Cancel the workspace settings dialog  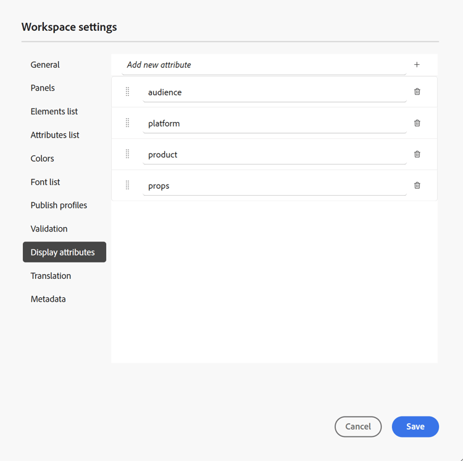358,426
